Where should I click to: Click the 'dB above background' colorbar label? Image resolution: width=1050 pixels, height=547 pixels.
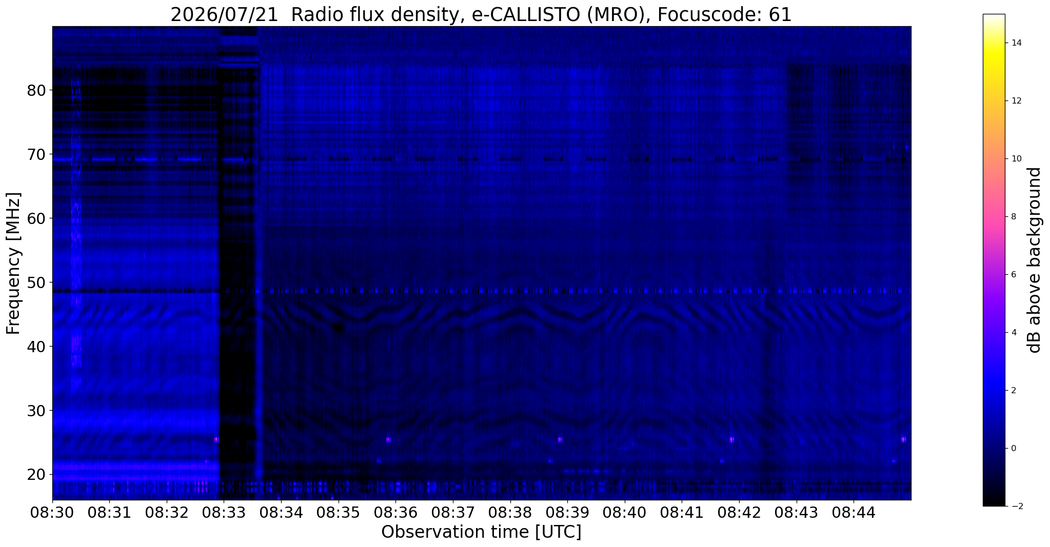tap(1035, 260)
